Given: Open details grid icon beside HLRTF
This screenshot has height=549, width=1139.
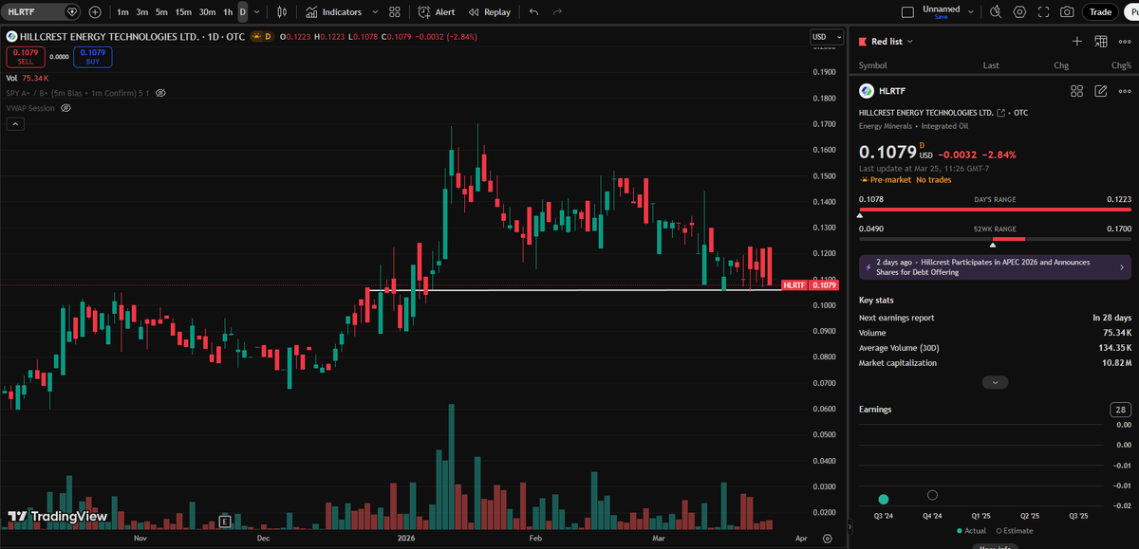Looking at the screenshot, I should [1077, 91].
